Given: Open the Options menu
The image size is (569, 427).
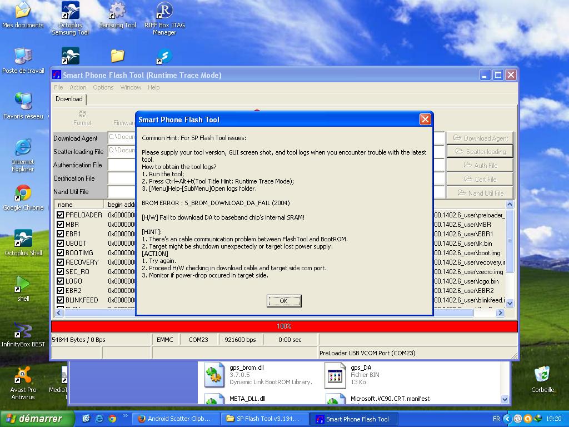Looking at the screenshot, I should [103, 87].
